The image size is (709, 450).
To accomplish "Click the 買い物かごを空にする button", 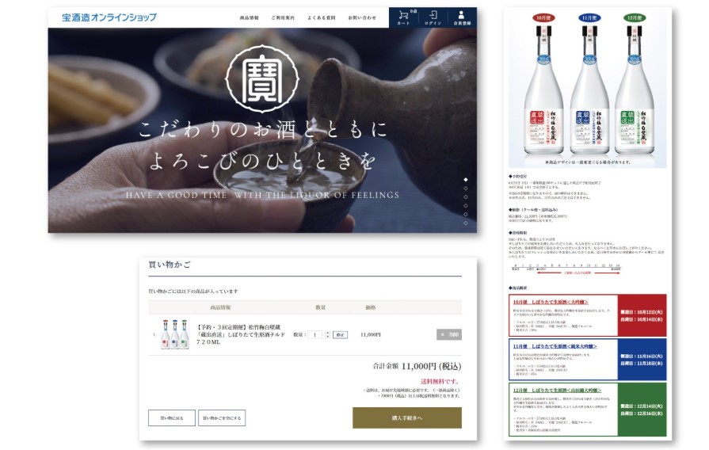I will pyautogui.click(x=222, y=418).
